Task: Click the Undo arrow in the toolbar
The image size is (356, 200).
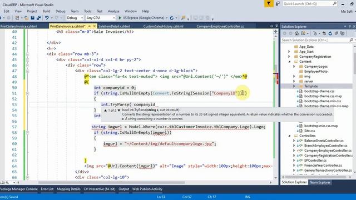Action: tap(47, 18)
